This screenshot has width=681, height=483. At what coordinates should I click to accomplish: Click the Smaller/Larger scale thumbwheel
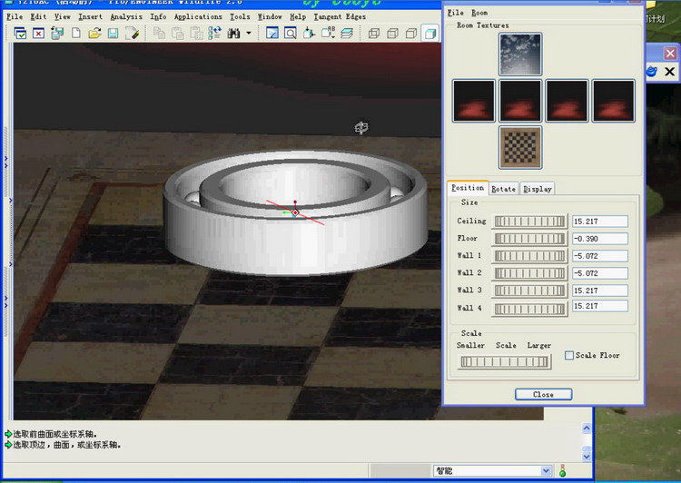[x=504, y=361]
